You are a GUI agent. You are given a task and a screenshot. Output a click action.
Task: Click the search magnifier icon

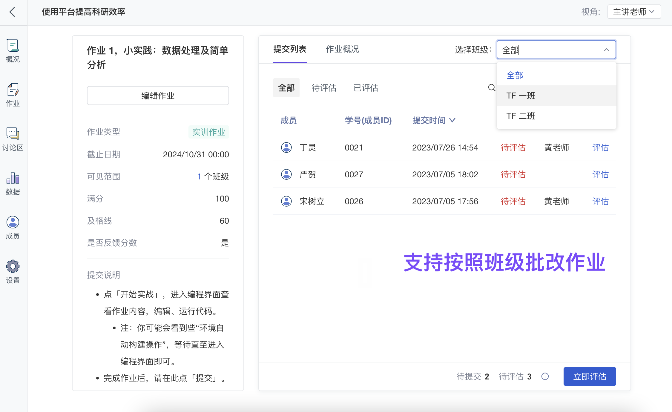pyautogui.click(x=492, y=88)
